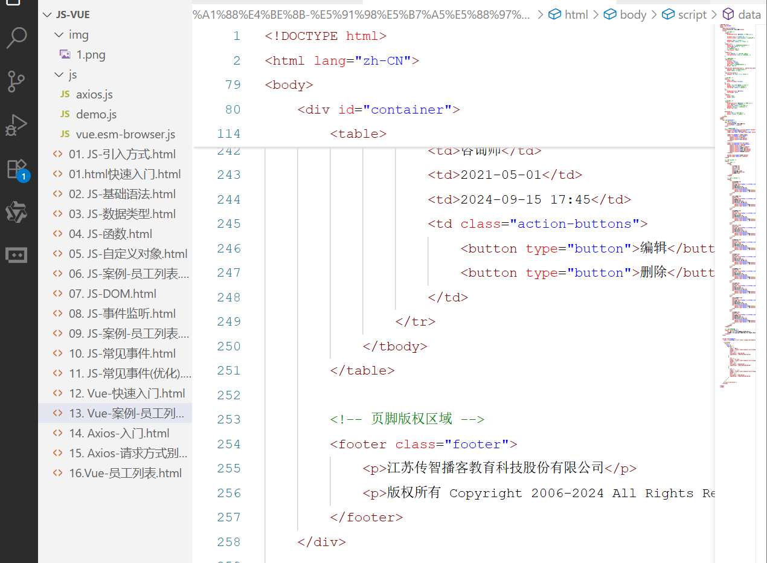Screen dimensions: 767x563
Task: Open 14. Axios-入门.html file
Action: pyautogui.click(x=115, y=433)
